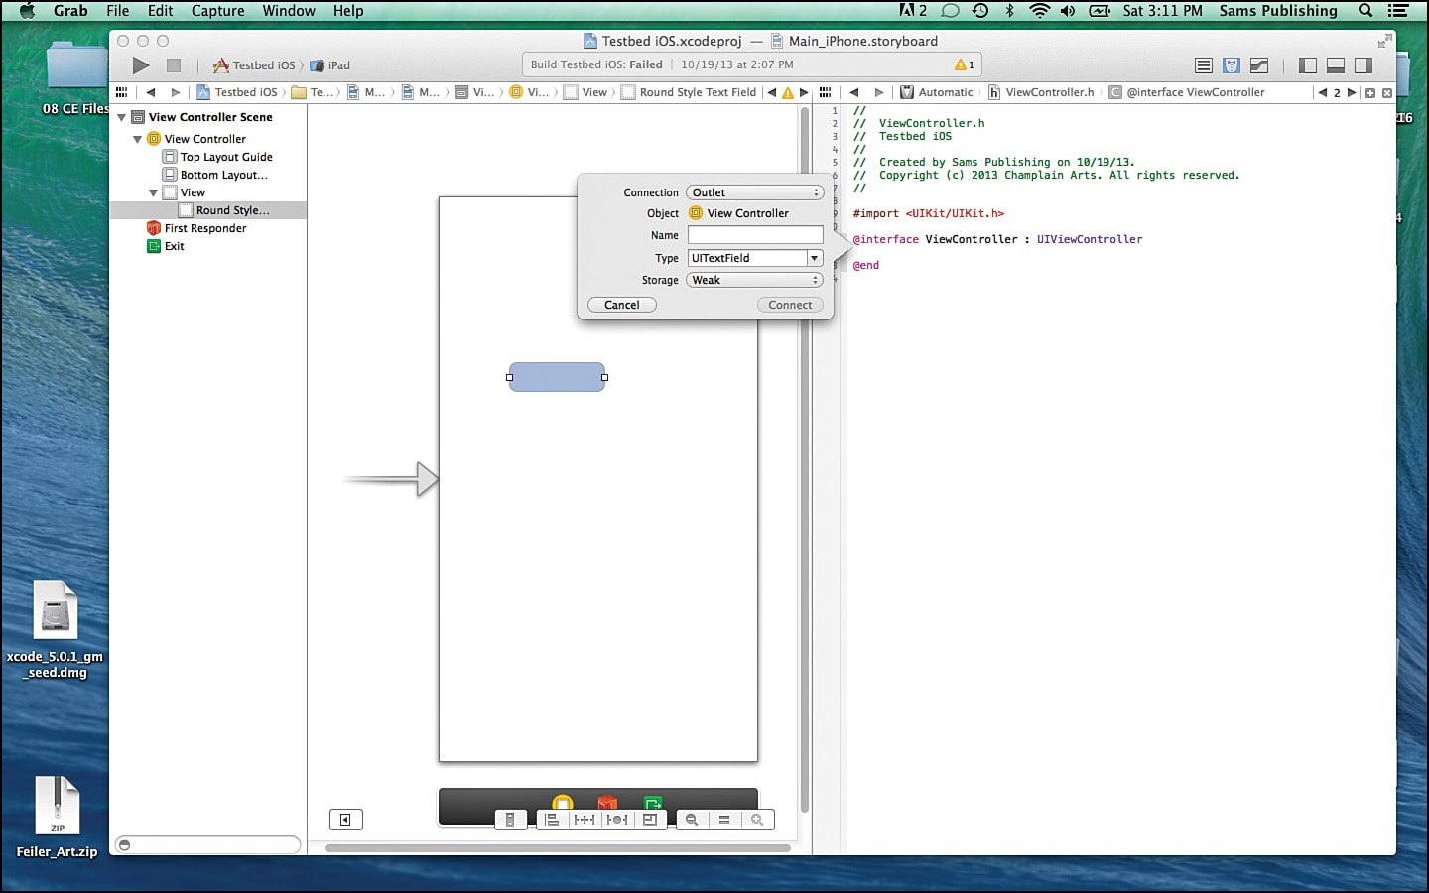Open the Grab menu
This screenshot has width=1429, height=893.
point(70,11)
